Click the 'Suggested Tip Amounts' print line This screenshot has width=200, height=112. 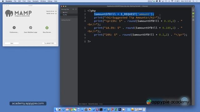127,18
